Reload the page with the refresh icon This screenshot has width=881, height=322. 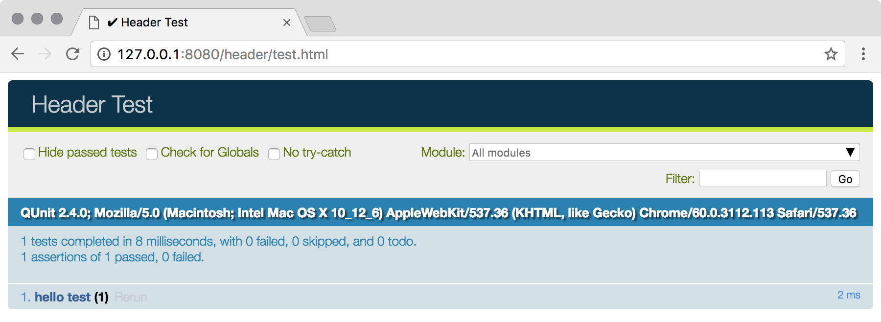[x=73, y=54]
